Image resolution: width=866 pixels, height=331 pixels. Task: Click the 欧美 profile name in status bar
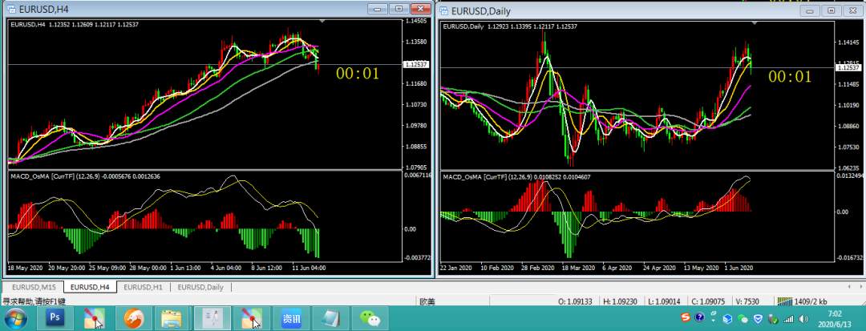[427, 302]
